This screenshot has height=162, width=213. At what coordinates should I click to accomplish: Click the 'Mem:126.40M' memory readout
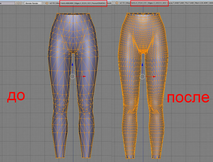click(201, 3)
